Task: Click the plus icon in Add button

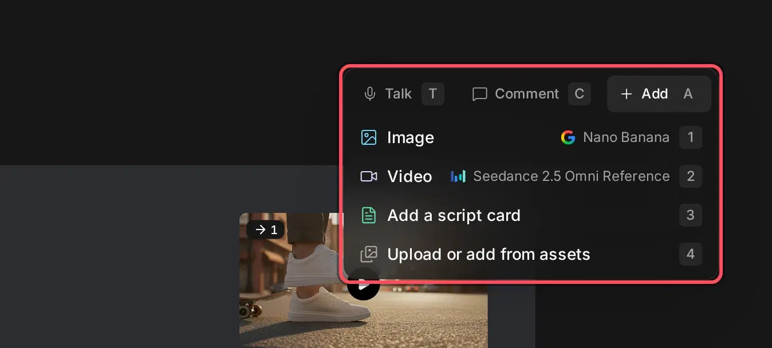Action: pyautogui.click(x=627, y=94)
